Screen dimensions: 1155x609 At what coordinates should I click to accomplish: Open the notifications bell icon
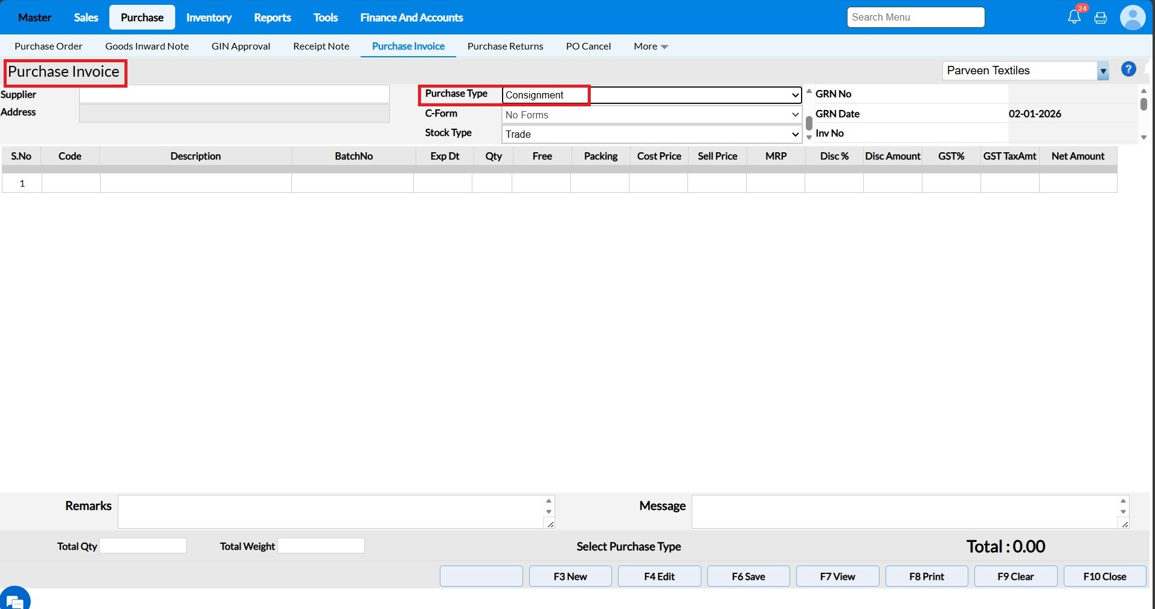pos(1074,17)
